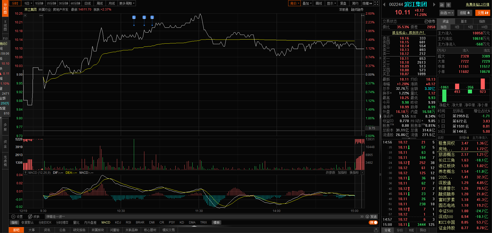Screen dimensions: 492x233
Task: Open F10 company info in sidebar
Action: pyautogui.click(x=5, y=38)
